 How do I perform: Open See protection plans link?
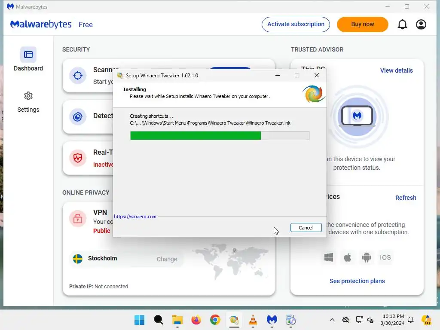click(357, 281)
